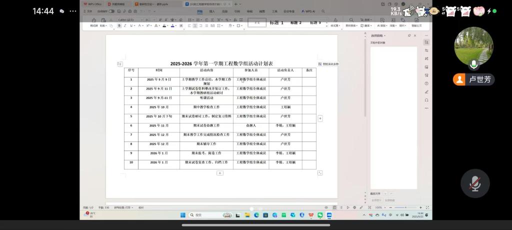512x230 pixels.
Task: Switch to the Insert ribbon tab
Action: pos(212,11)
